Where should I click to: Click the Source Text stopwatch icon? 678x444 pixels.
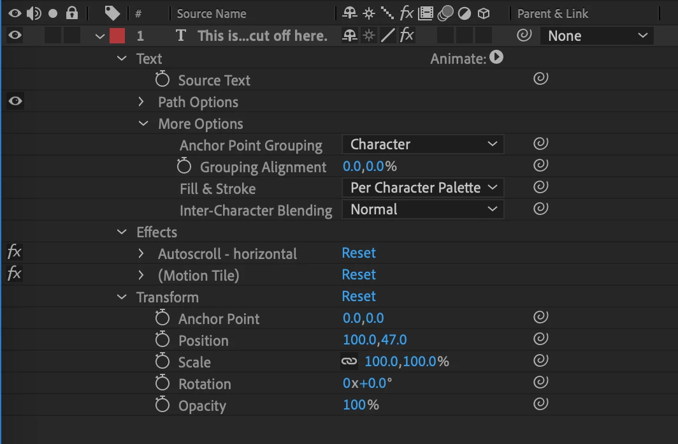pos(162,80)
